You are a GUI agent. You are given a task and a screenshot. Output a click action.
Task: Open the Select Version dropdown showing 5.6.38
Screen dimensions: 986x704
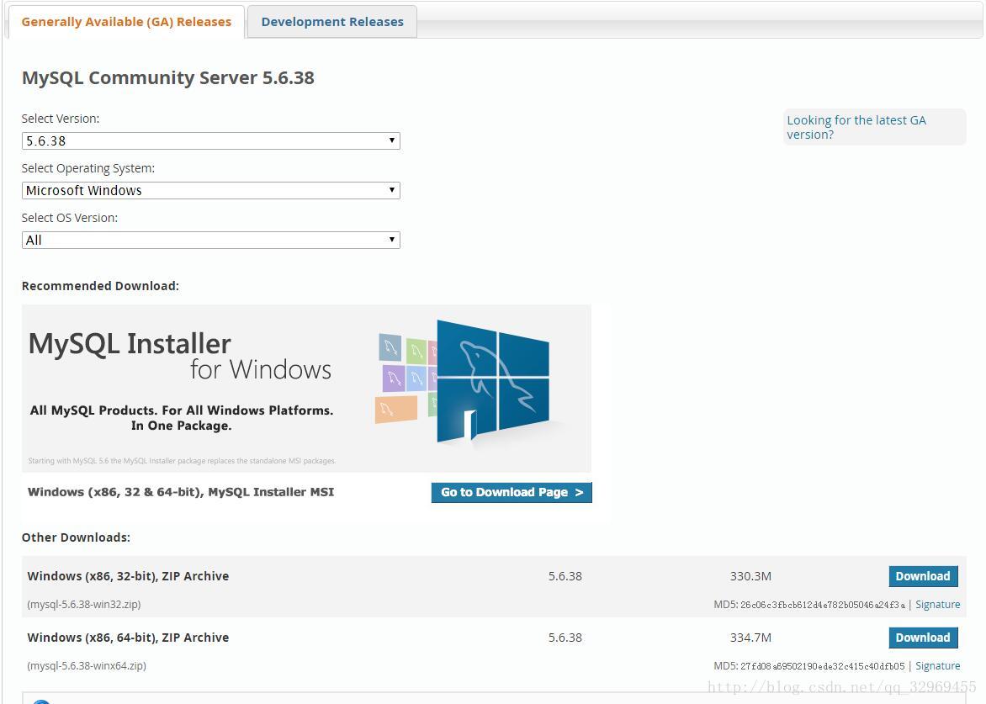click(210, 140)
